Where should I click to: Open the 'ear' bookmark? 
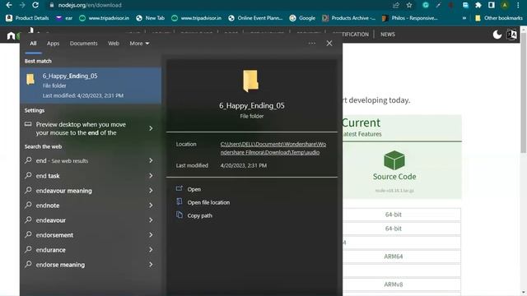(x=64, y=18)
